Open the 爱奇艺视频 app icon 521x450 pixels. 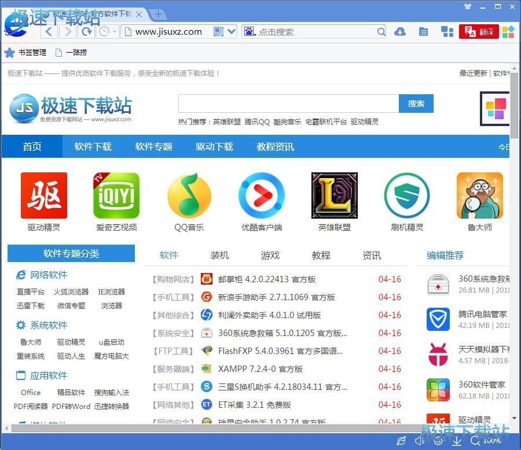[116, 196]
